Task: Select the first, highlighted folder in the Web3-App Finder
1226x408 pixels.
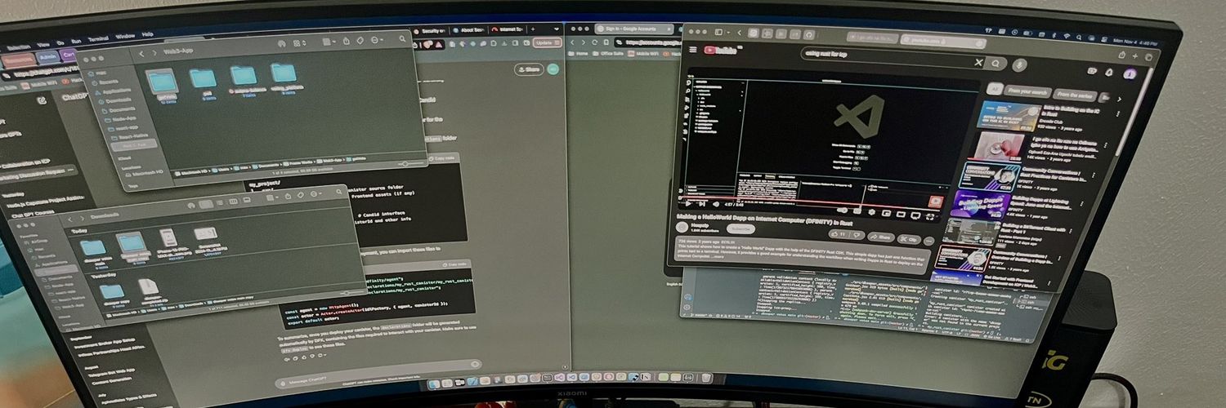Action: point(162,81)
